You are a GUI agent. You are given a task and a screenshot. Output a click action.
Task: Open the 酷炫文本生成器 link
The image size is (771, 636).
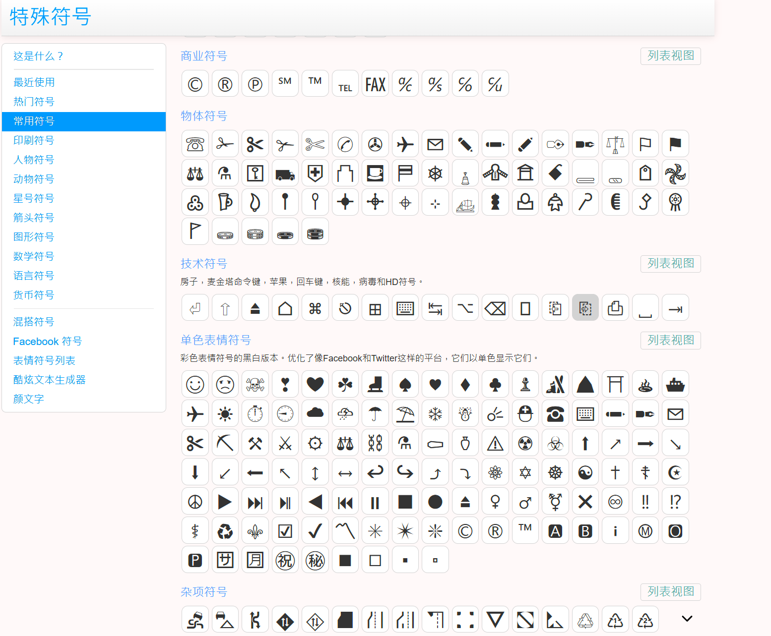coord(50,380)
